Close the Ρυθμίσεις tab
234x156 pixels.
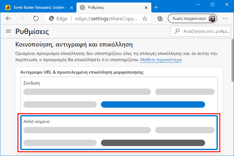pos(146,7)
